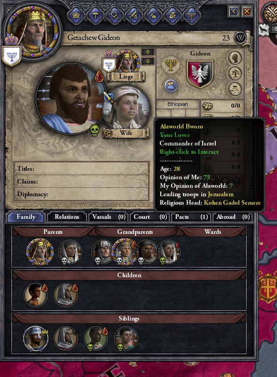This screenshot has height=377, width=277.
Task: Go back with the yellow arrow button
Action: point(234,11)
